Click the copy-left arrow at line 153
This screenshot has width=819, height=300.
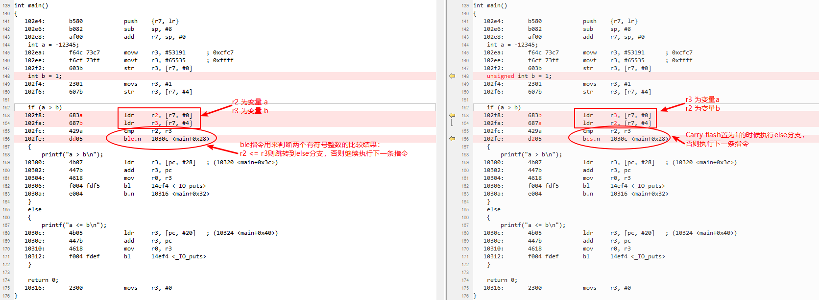[x=452, y=115]
